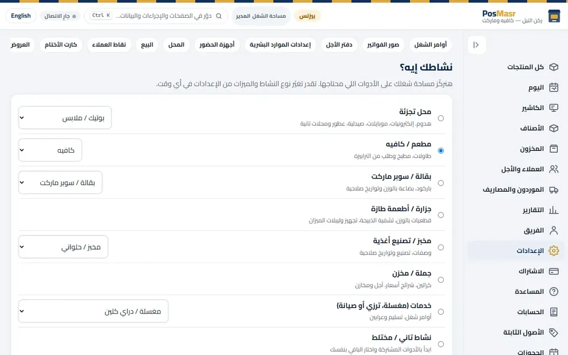Screen dimensions: 568x355
Task: Open the إعدادات الموارد البشرية tab
Action: click(280, 45)
